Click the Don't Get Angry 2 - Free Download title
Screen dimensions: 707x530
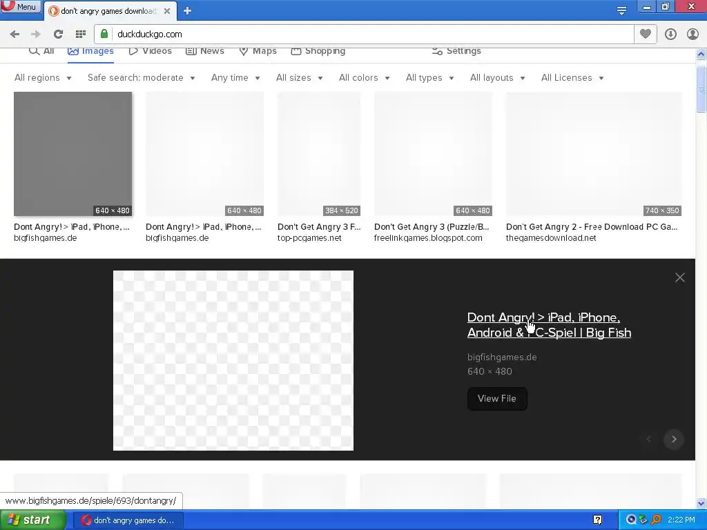pyautogui.click(x=592, y=226)
